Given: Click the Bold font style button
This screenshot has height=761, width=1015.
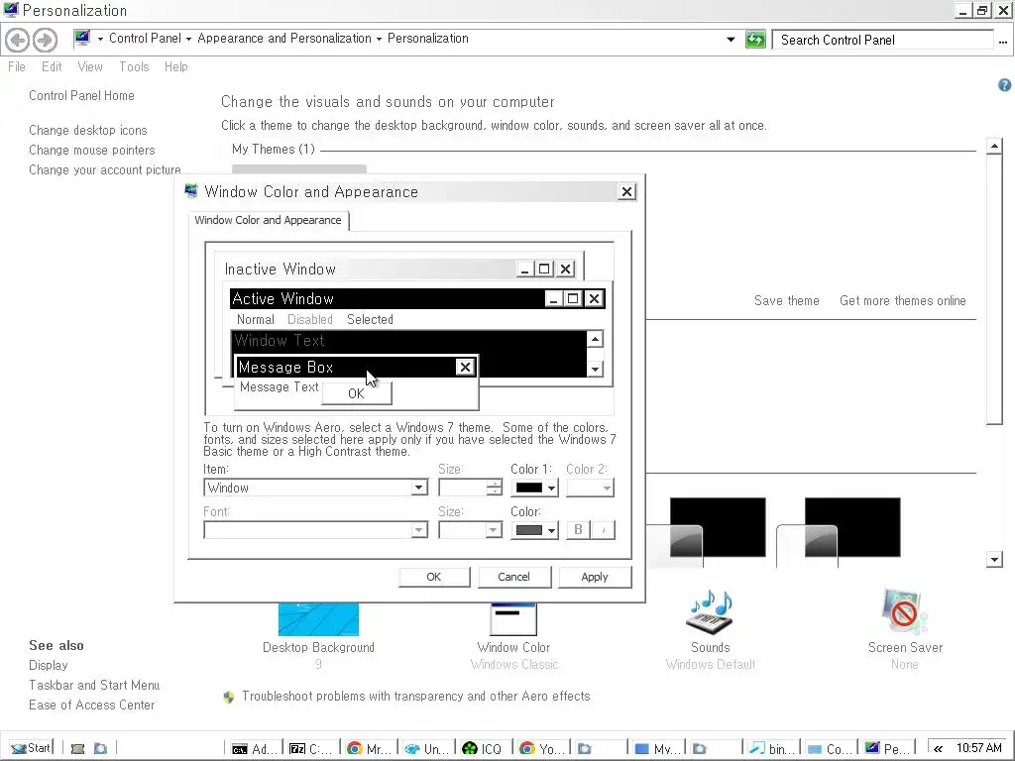Looking at the screenshot, I should [578, 530].
